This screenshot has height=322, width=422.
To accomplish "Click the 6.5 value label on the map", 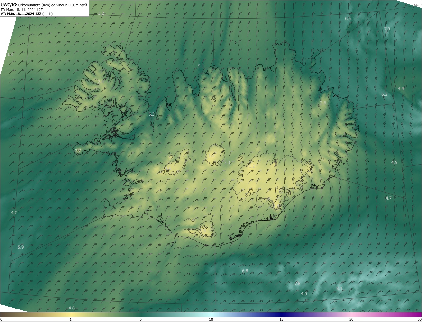I will tap(348, 19).
